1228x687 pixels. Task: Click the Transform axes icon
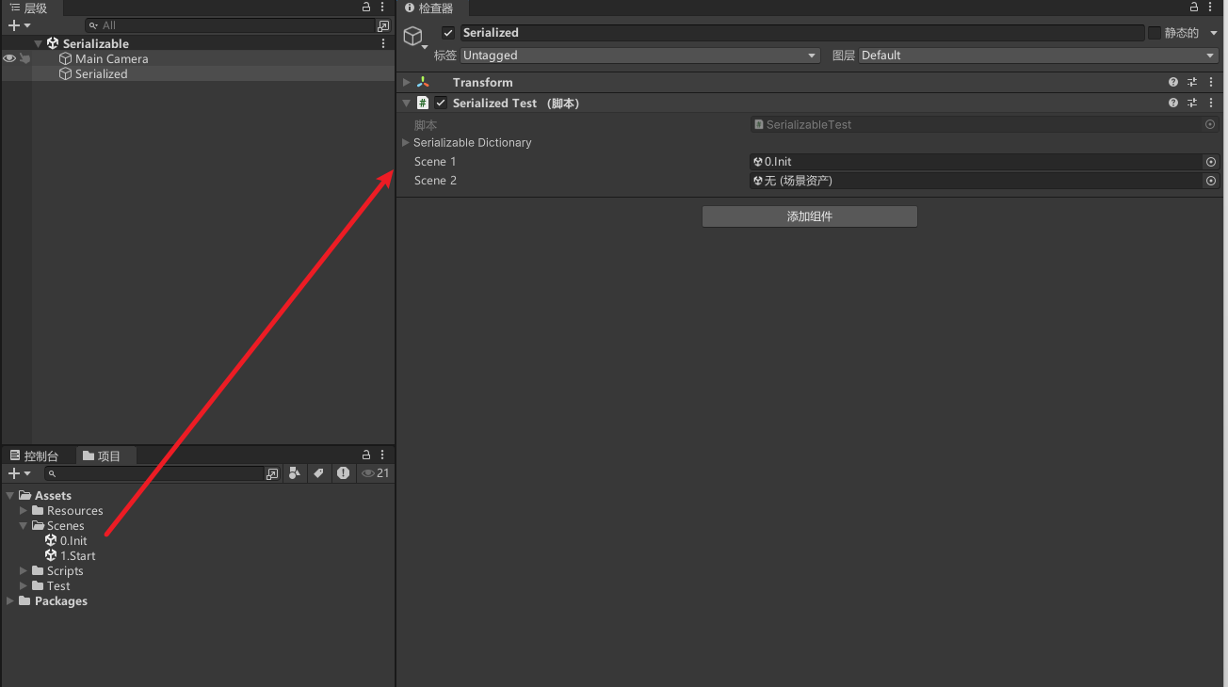423,83
